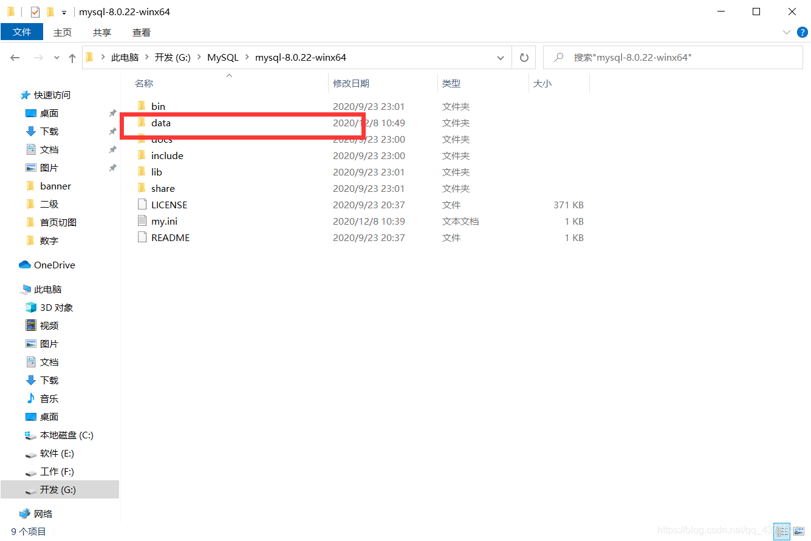Switch to the 查看 ribbon tab
Image resolution: width=811 pixels, height=541 pixels.
(142, 33)
